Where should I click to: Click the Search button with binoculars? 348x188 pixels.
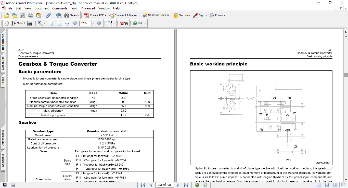[71, 15]
